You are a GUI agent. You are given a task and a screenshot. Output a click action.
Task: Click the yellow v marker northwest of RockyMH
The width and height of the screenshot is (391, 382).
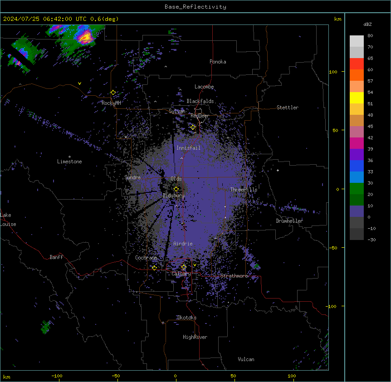[79, 83]
